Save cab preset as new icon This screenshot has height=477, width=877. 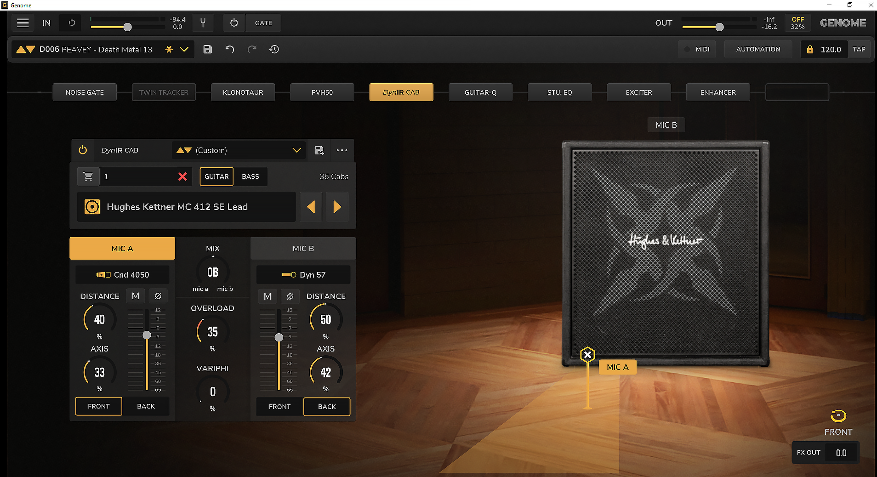319,150
